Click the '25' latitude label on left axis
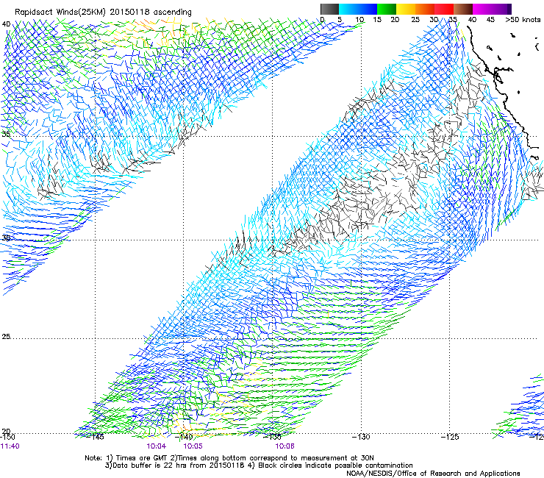This screenshot has height=478, width=544. [x=6, y=336]
